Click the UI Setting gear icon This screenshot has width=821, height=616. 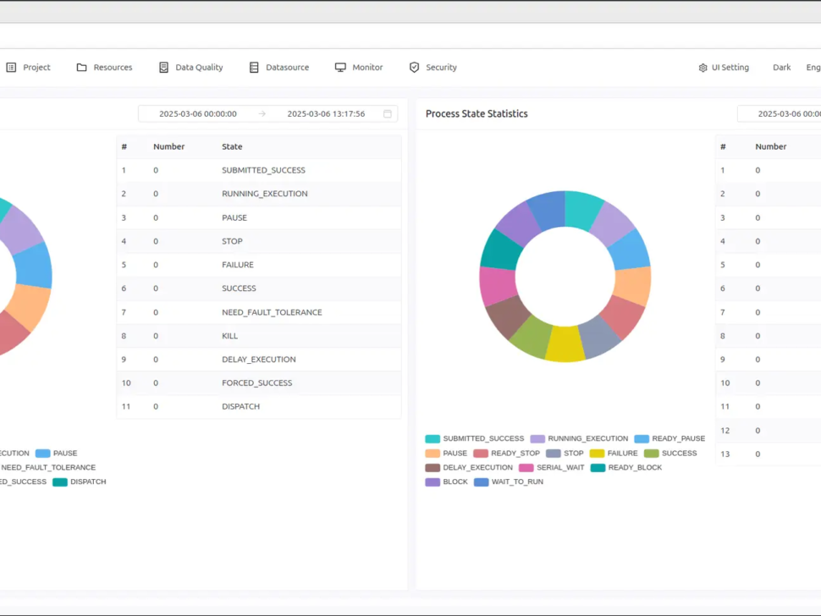click(x=703, y=68)
